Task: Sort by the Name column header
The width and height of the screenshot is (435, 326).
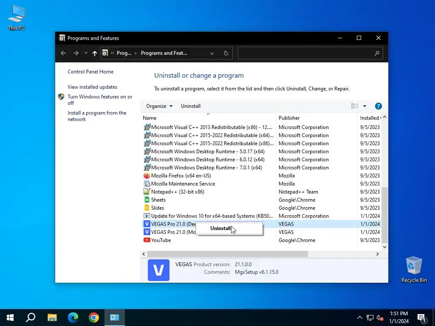Action: [x=208, y=118]
